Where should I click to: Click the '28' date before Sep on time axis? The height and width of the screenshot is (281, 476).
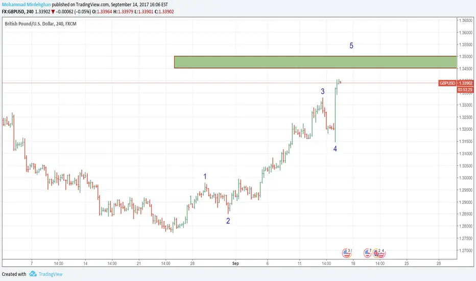(x=192, y=264)
